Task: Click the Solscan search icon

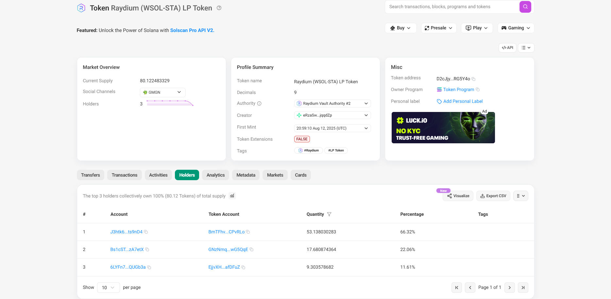Action: [x=525, y=7]
